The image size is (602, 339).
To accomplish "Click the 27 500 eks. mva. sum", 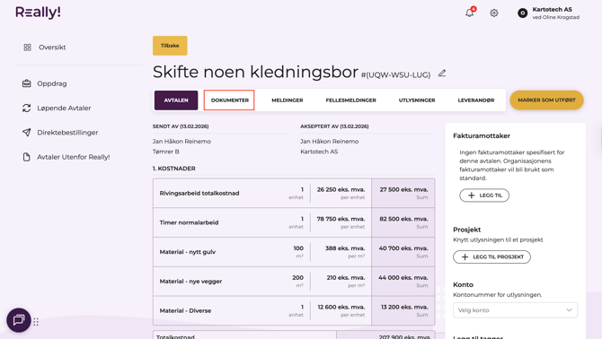I will 403,189.
